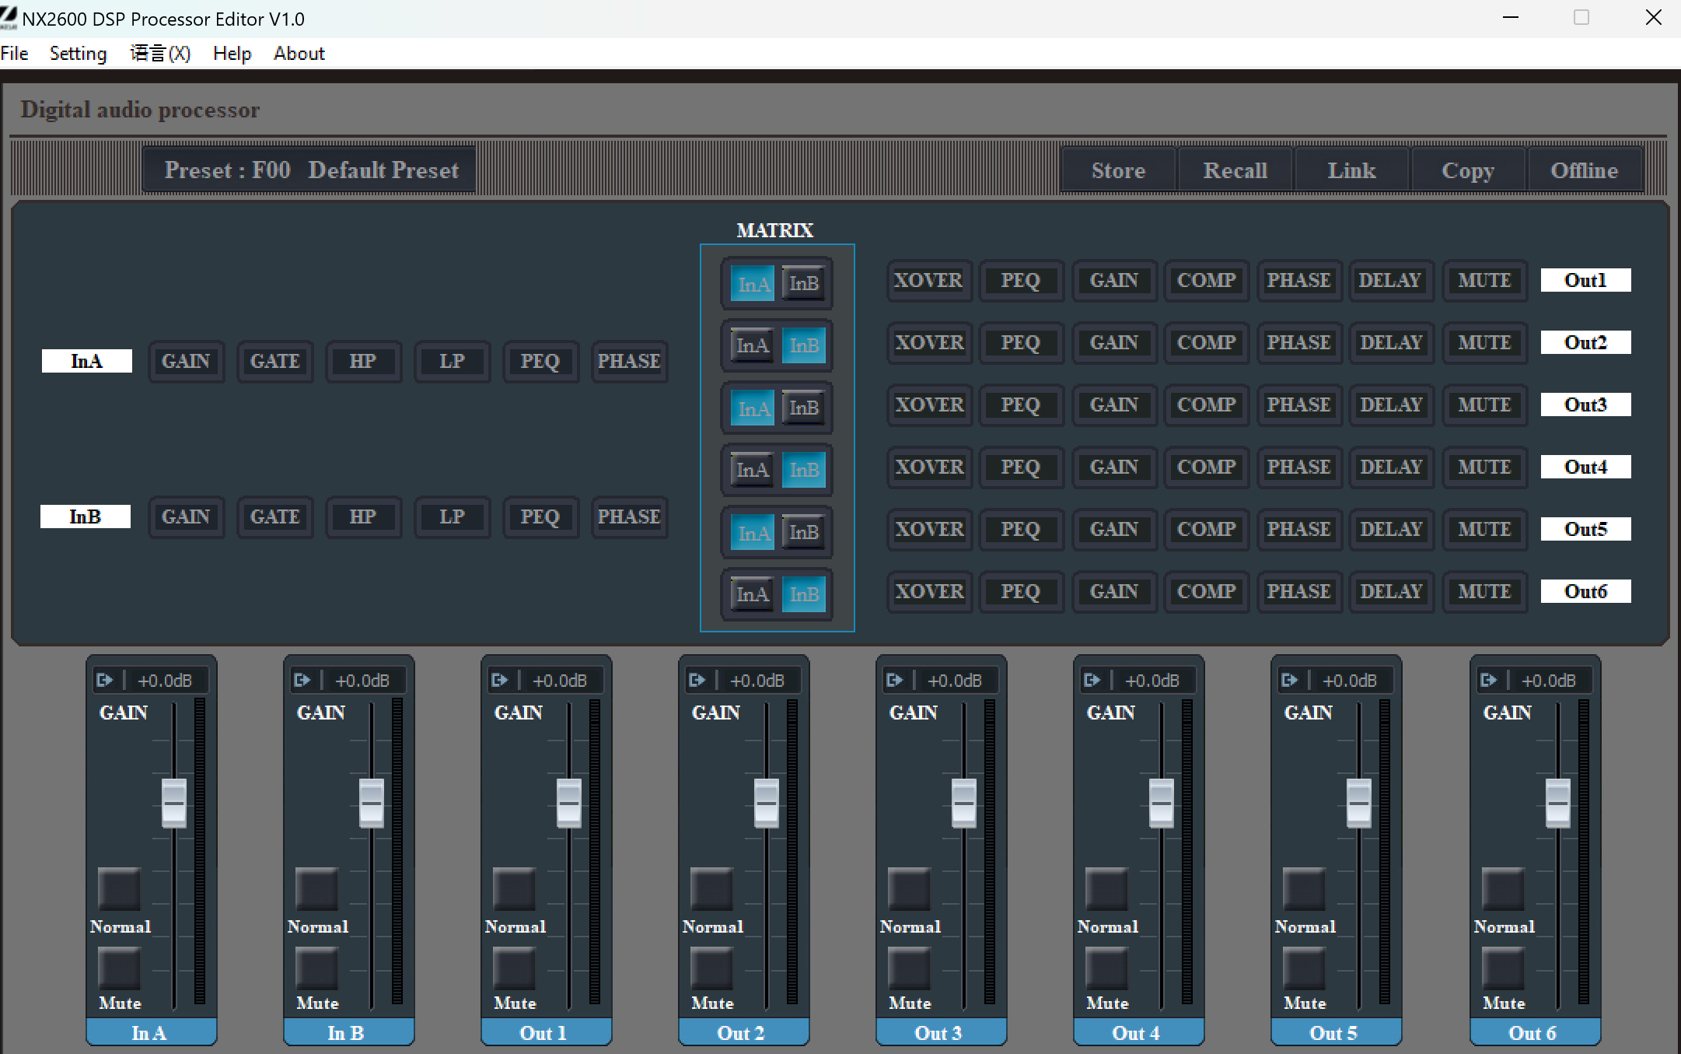The image size is (1681, 1054).
Task: Click the Store preset button
Action: pos(1118,170)
